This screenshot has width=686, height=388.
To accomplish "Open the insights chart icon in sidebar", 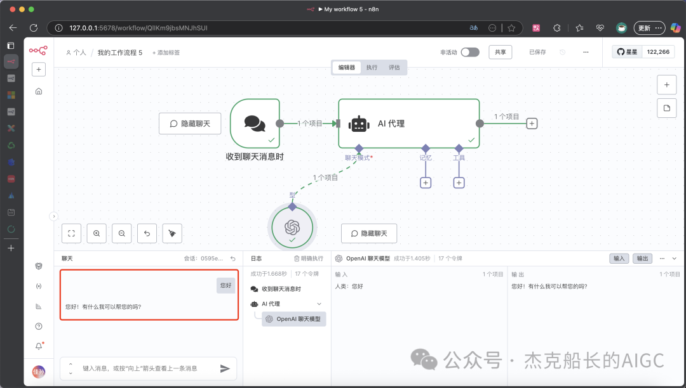I will [x=39, y=306].
